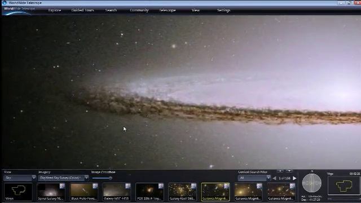Click the Context Search Filter label
The width and height of the screenshot is (361, 203).
point(253,172)
